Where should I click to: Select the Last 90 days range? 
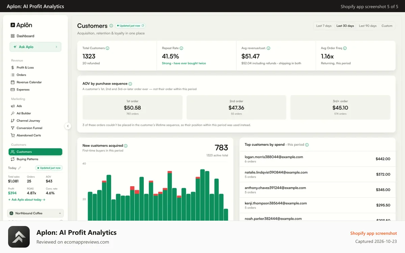[368, 26]
